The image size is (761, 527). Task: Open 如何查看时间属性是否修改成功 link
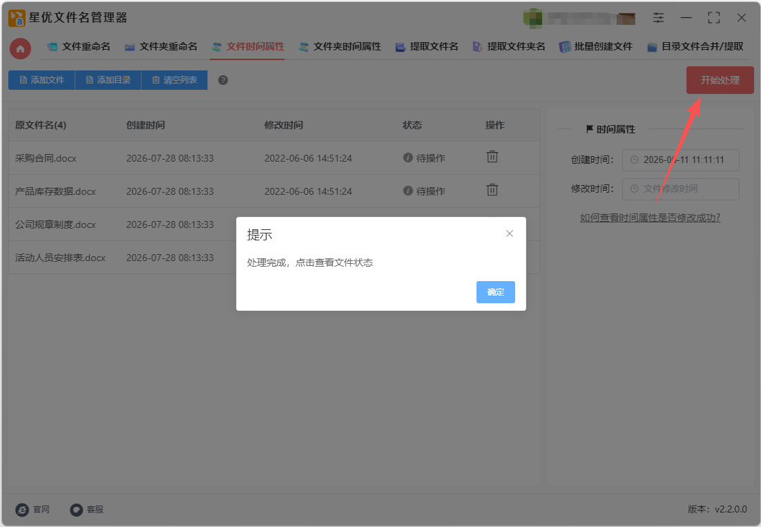(x=650, y=218)
